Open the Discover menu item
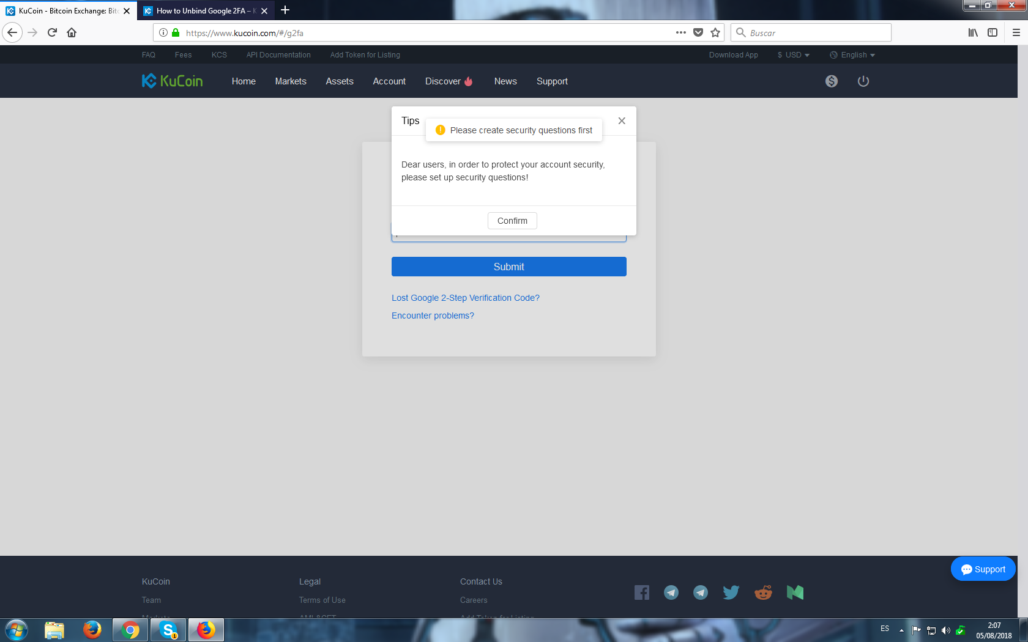Screen dimensions: 1028x642 point(449,81)
